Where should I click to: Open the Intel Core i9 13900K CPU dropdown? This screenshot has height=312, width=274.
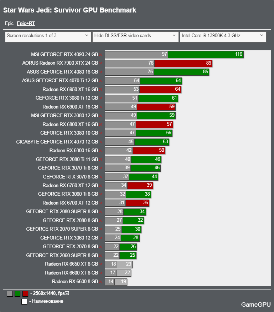pos(223,37)
